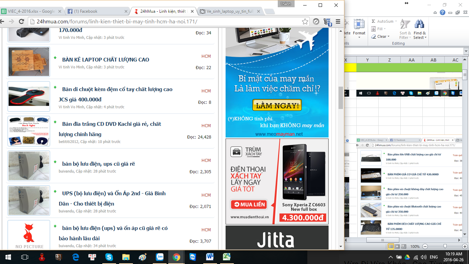
Task: Switch Excel to Page Break Preview icon
Action: pos(404,246)
